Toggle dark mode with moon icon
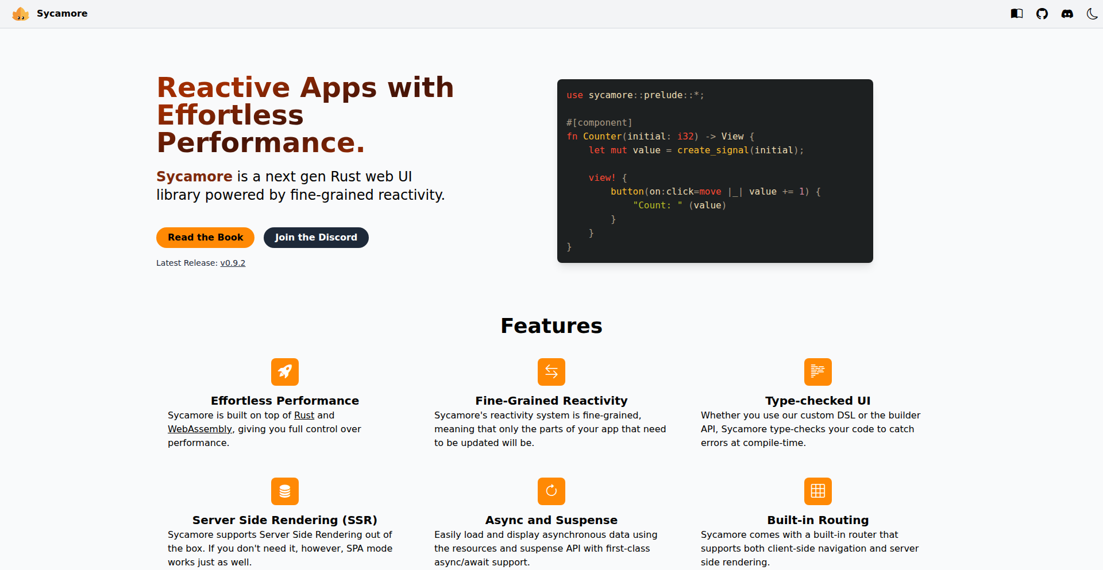Image resolution: width=1103 pixels, height=570 pixels. point(1093,14)
